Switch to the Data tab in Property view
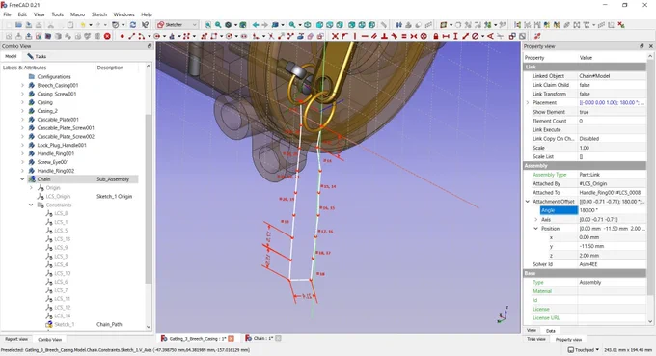656x356 pixels. (x=551, y=331)
